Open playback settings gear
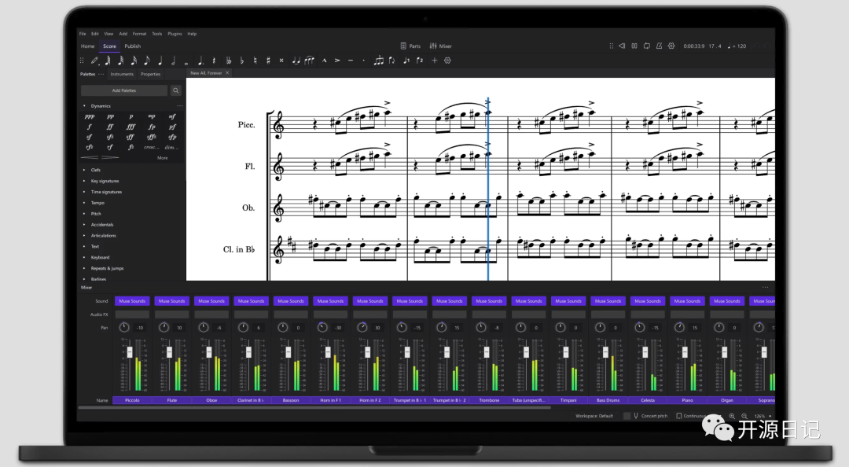This screenshot has height=467, width=849. pyautogui.click(x=671, y=46)
